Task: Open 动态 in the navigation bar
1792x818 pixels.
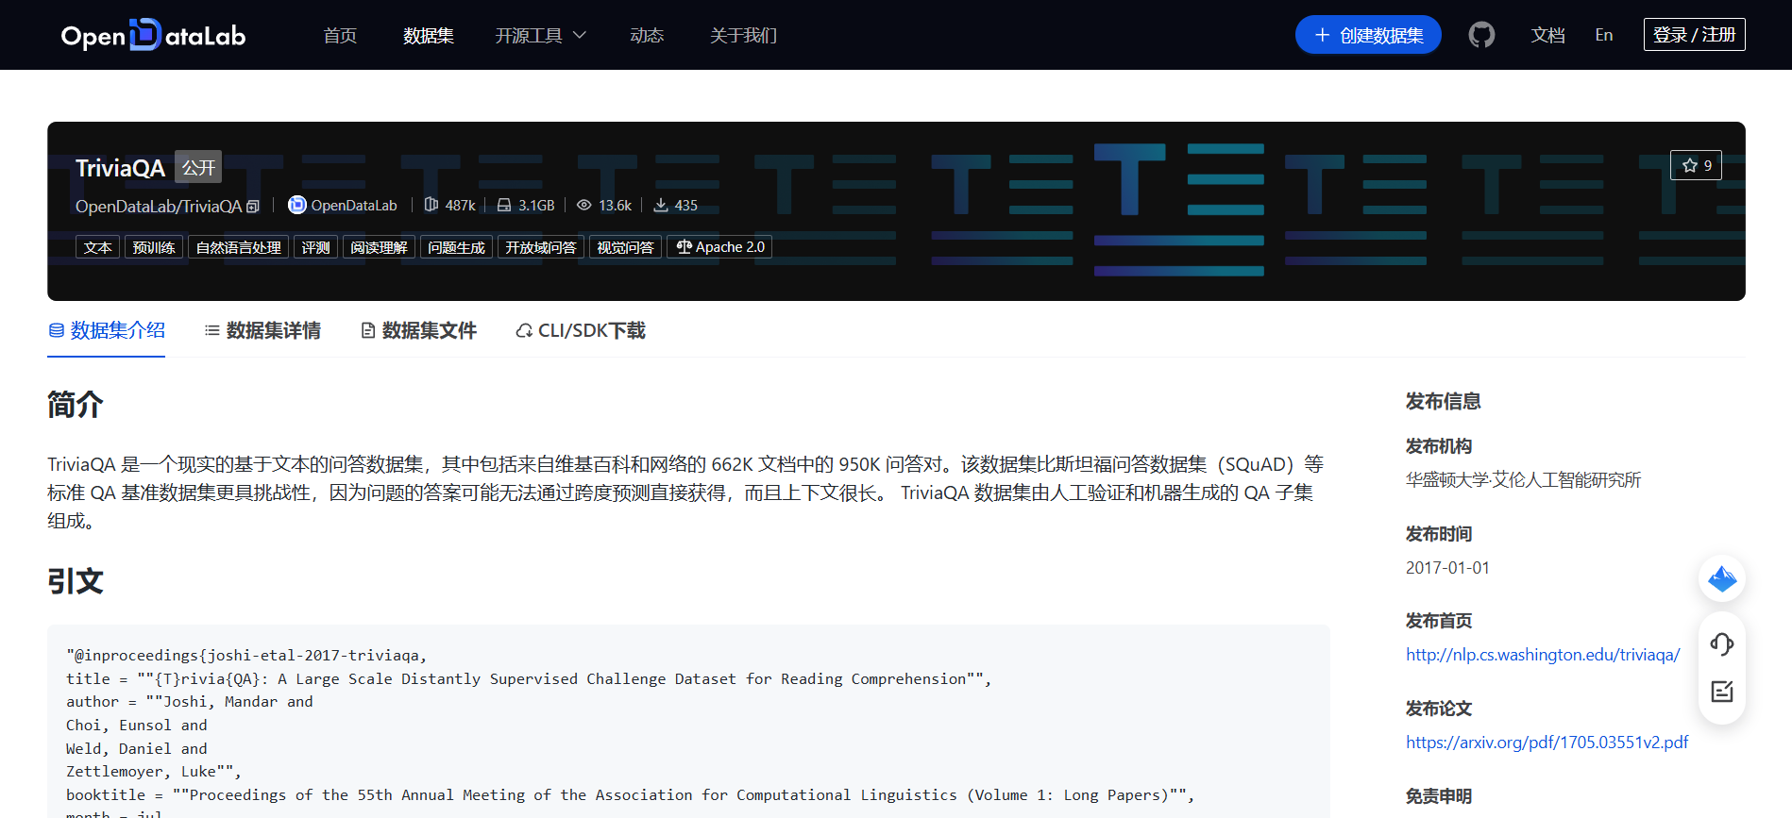Action: (647, 35)
